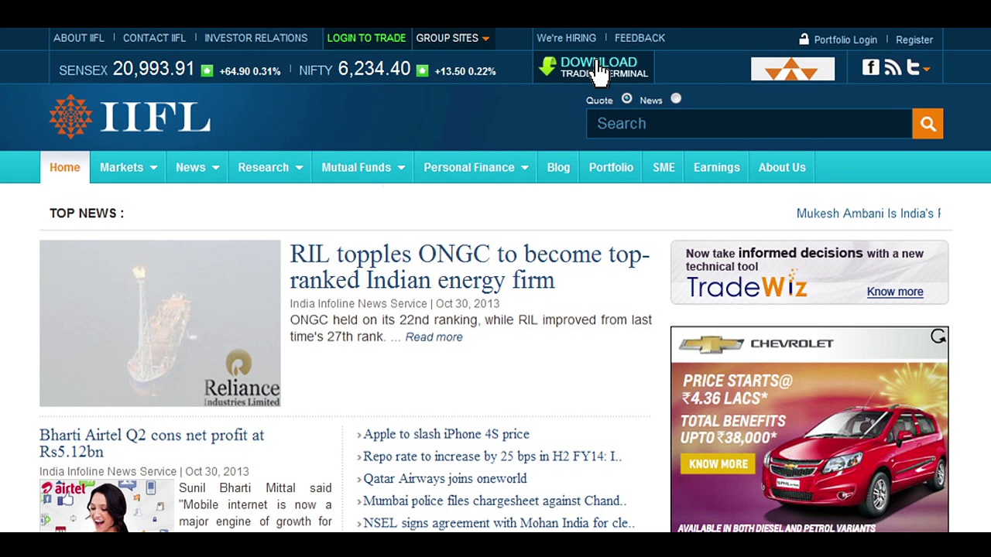The width and height of the screenshot is (991, 557).
Task: Open the About Us menu item
Action: [x=782, y=167]
